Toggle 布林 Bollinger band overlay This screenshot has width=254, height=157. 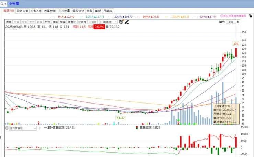tap(47, 22)
